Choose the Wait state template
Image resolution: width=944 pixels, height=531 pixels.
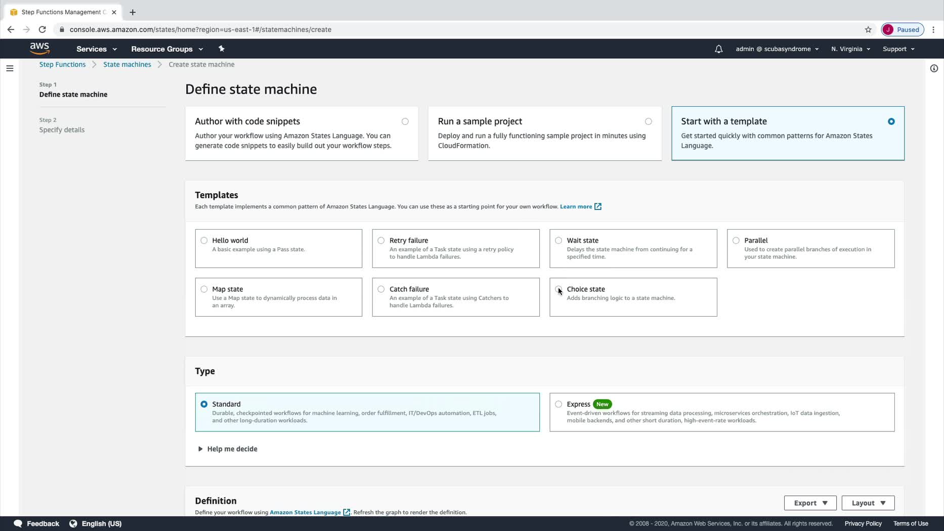coord(633,248)
